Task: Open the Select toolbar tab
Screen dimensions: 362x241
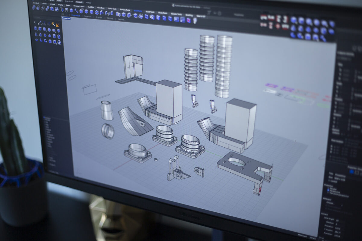Action: pyautogui.click(x=68, y=5)
